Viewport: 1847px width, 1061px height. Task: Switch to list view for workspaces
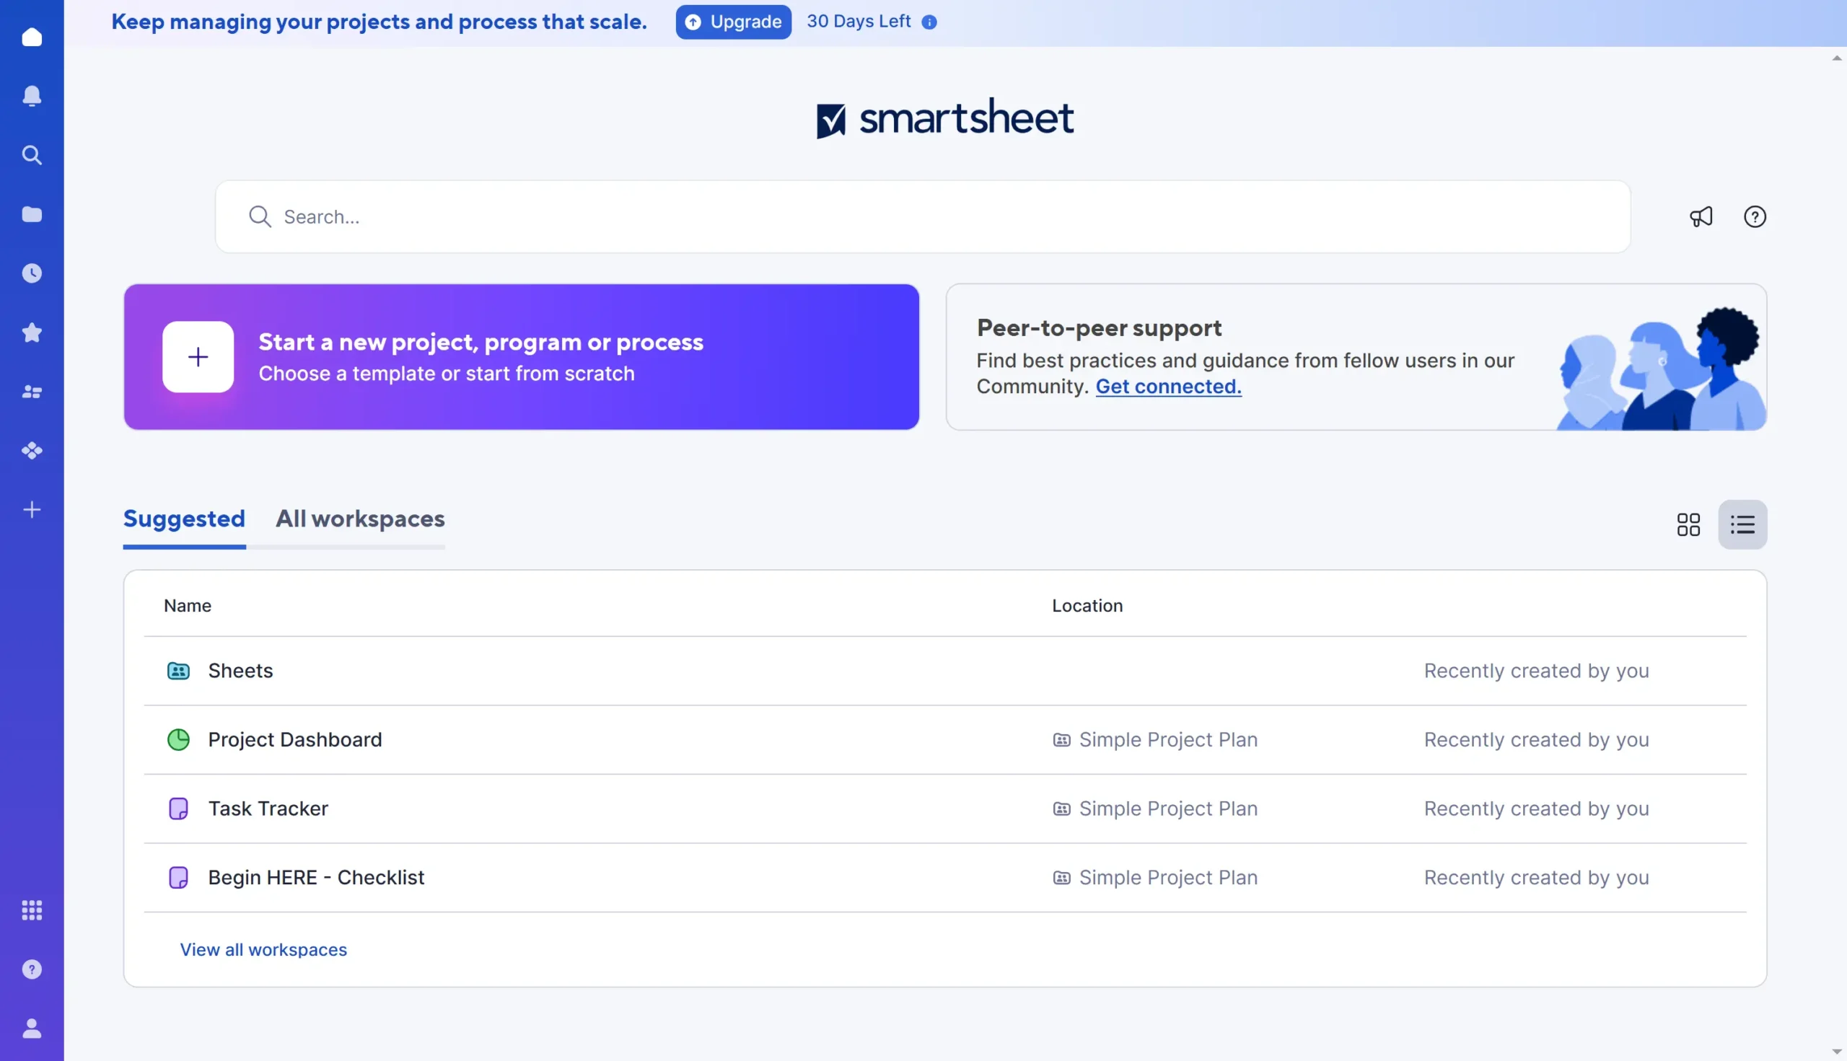pyautogui.click(x=1743, y=524)
